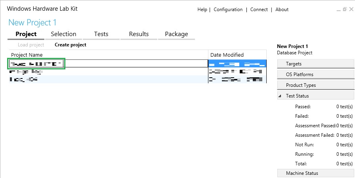Click Create project
Viewport: 355px width, 178px height.
71,45
